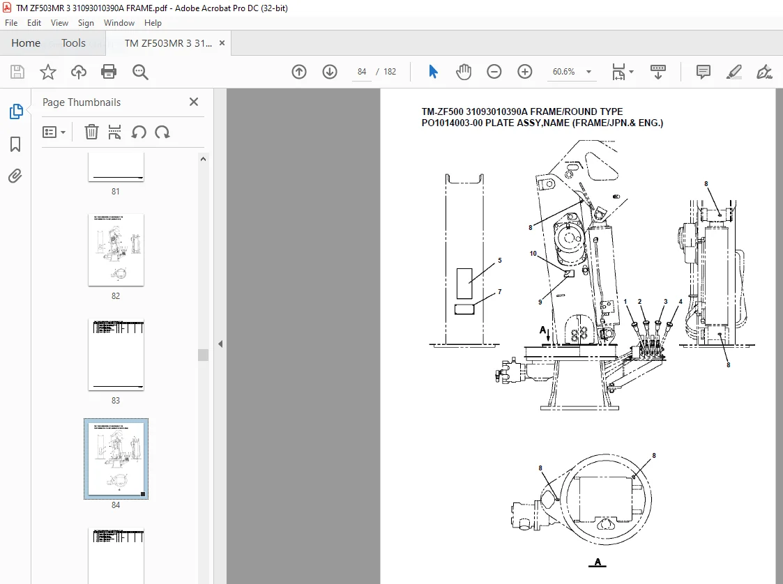Print the document
The image size is (783, 584).
[109, 72]
